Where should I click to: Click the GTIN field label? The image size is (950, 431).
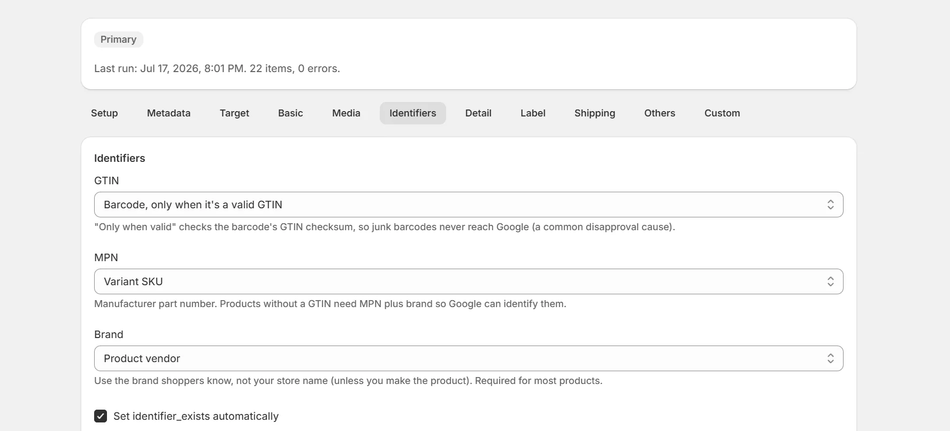pos(106,181)
